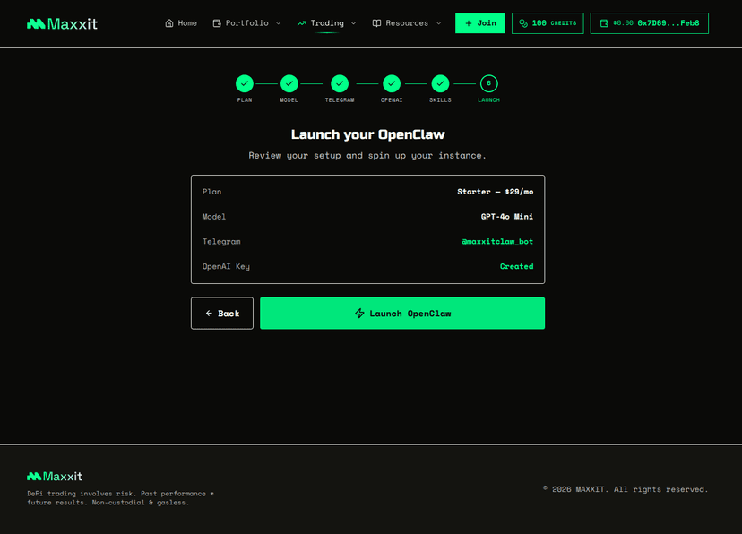The height and width of the screenshot is (534, 742).
Task: Open the @maxxitclaw_bot Telegram link
Action: click(x=497, y=241)
